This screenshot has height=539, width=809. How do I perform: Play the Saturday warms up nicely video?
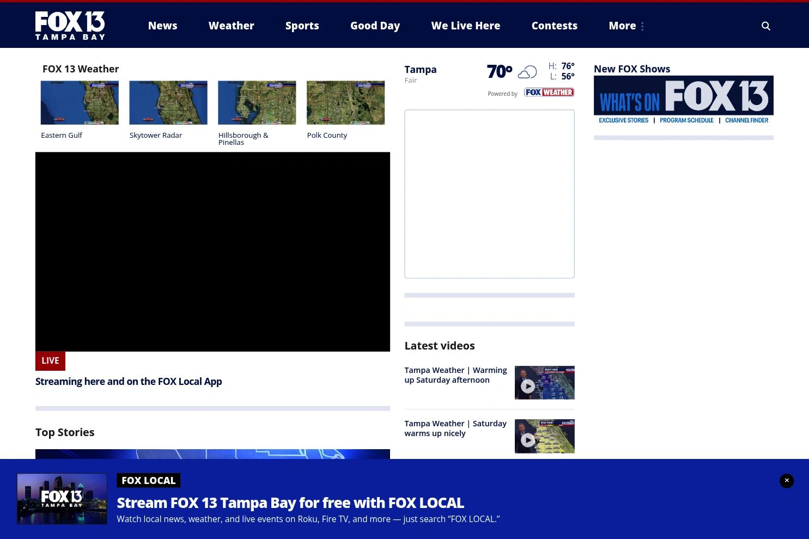pos(544,436)
